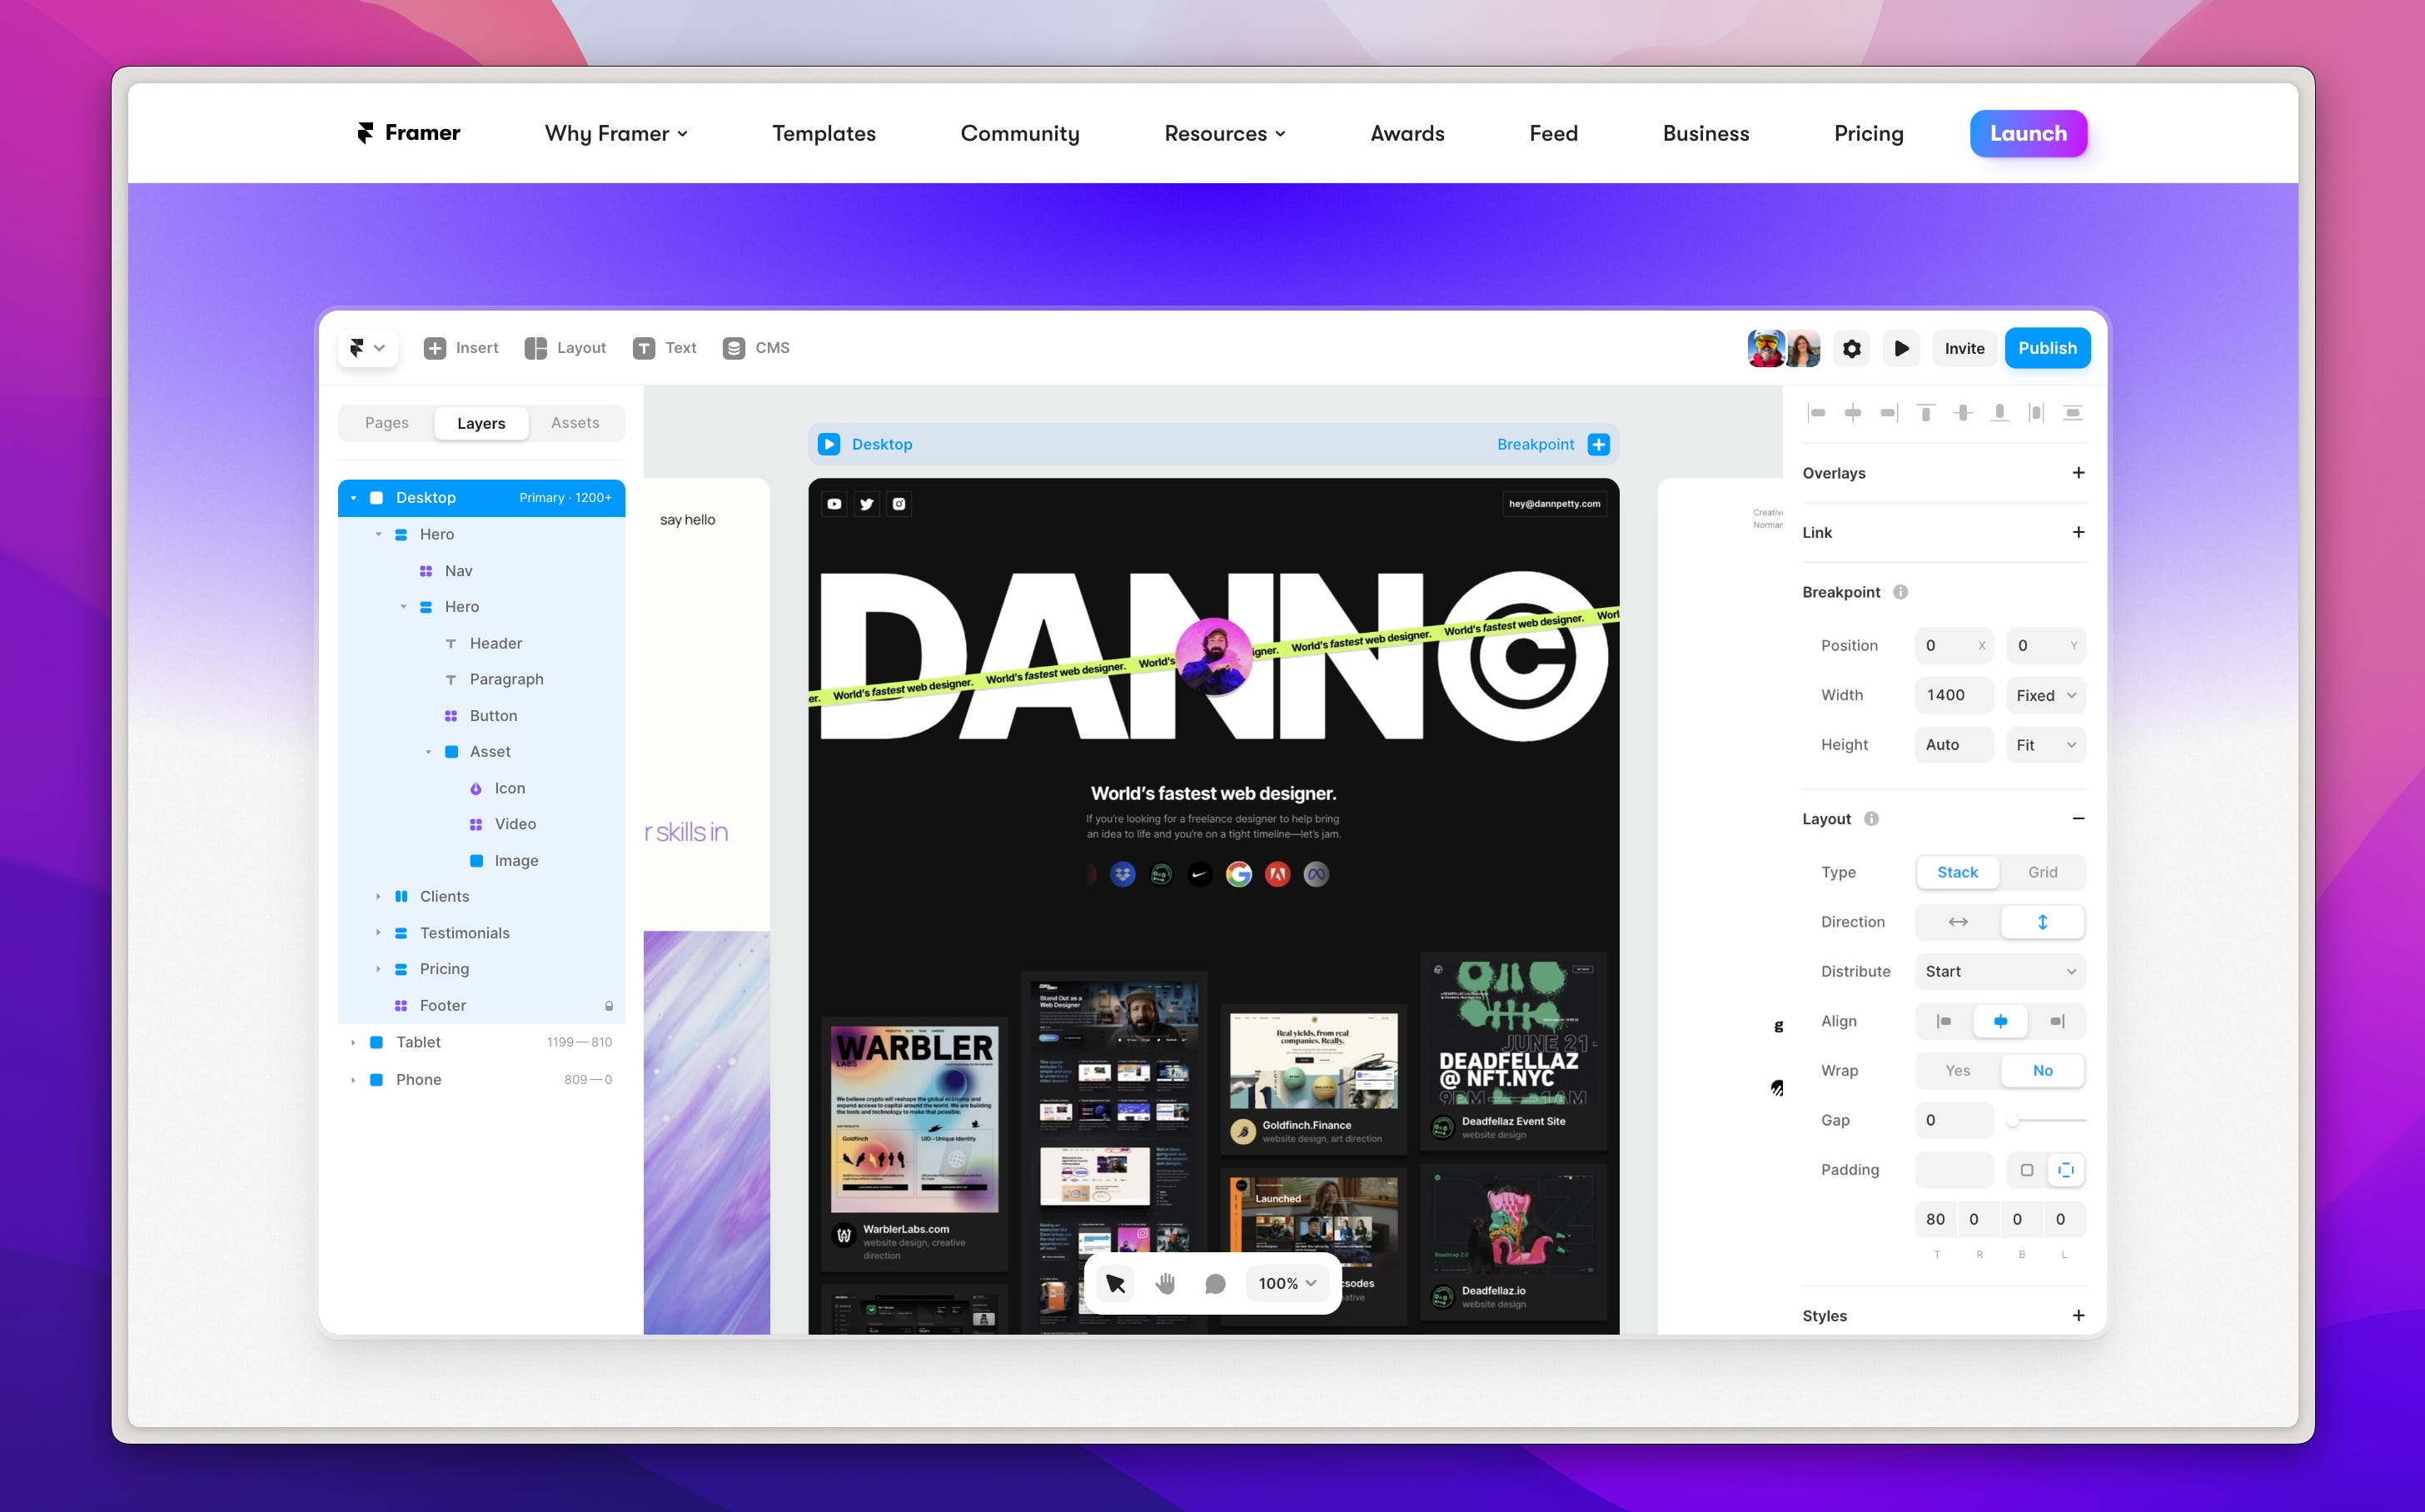Enable Wrap by choosing Yes
2425x1512 pixels.
point(1957,1070)
